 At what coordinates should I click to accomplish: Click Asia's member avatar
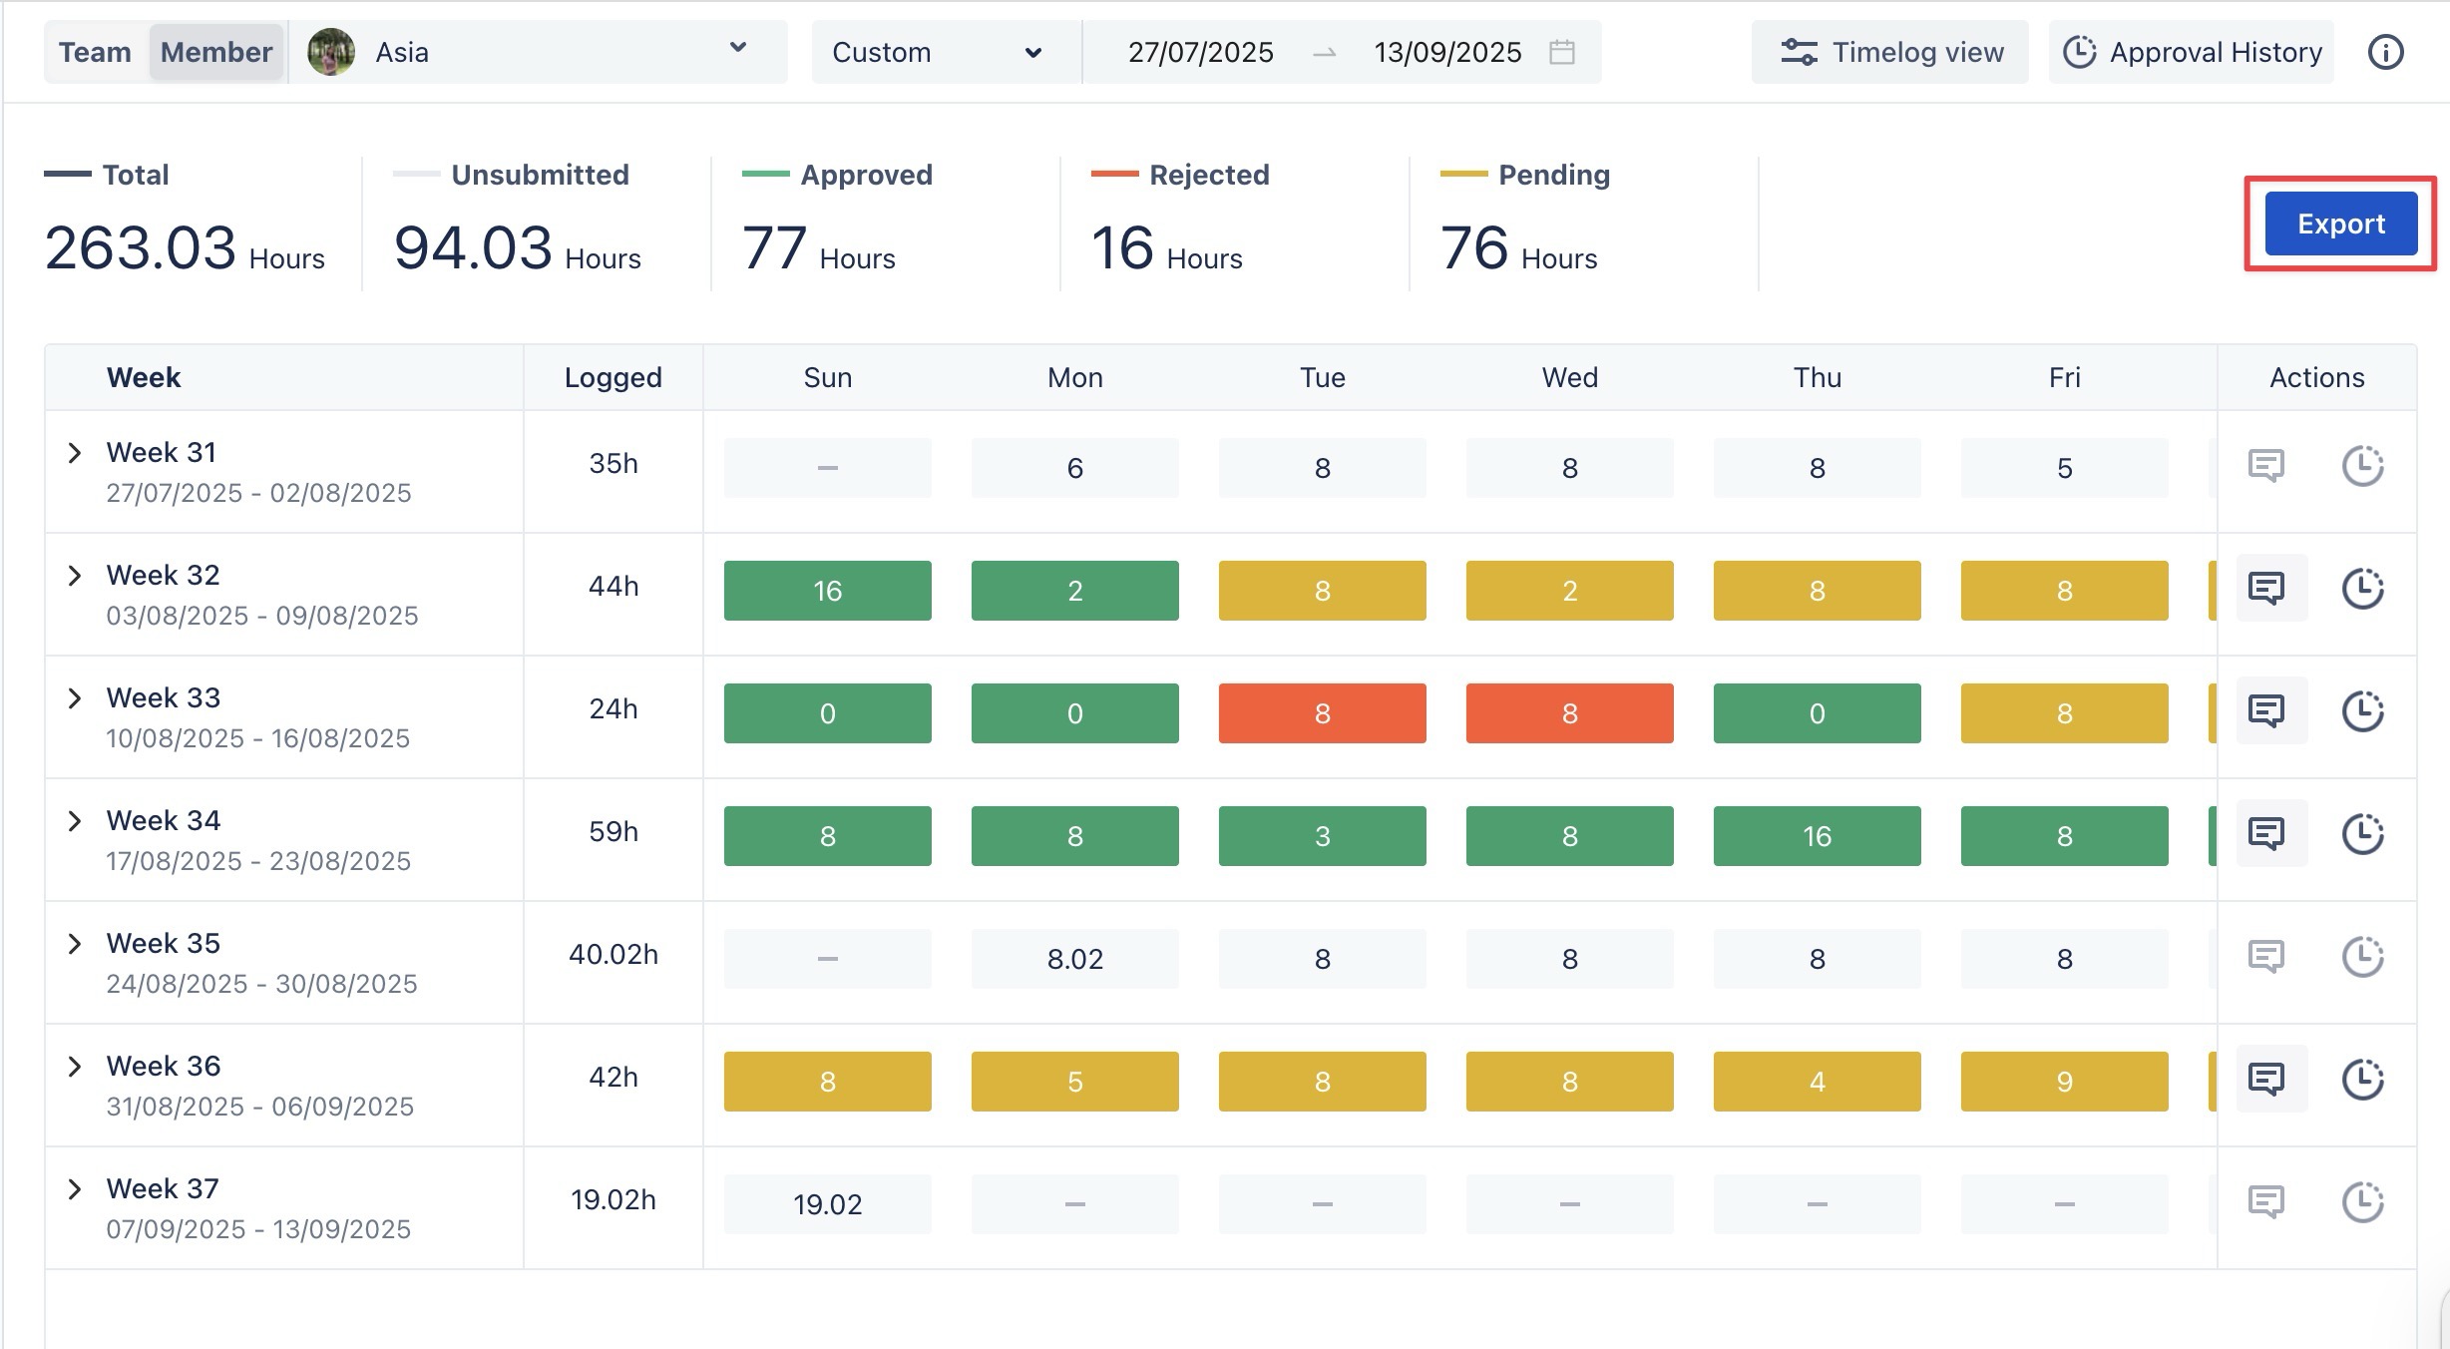pos(331,52)
